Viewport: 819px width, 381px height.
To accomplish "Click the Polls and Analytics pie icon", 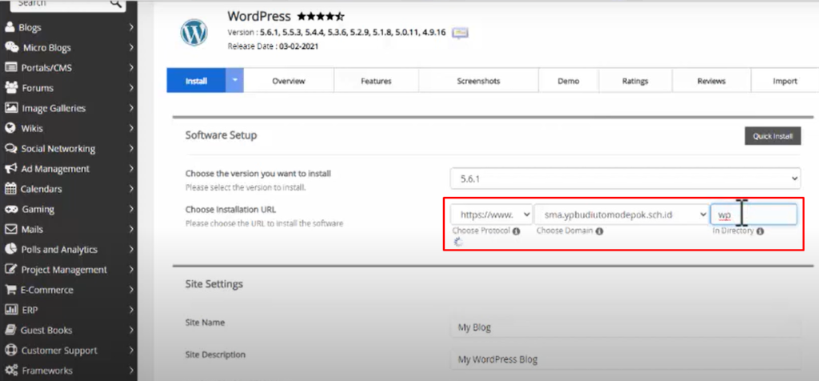I will [x=10, y=249].
